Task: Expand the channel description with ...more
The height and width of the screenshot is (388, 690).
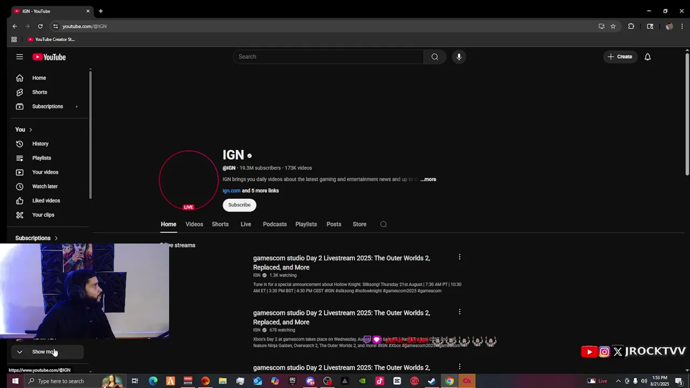Action: pyautogui.click(x=428, y=179)
